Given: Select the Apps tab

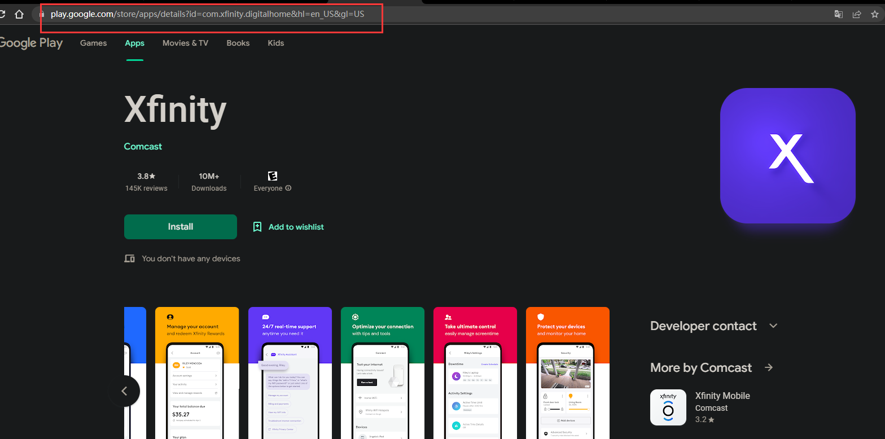Looking at the screenshot, I should [x=134, y=43].
